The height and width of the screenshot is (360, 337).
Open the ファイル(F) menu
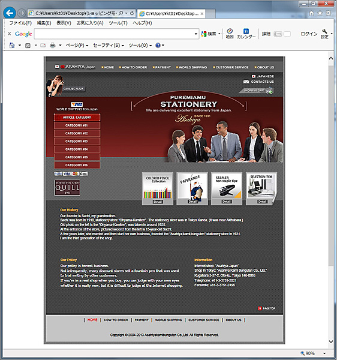(20, 23)
